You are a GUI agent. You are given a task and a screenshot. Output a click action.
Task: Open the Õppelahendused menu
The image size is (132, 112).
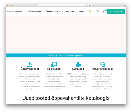pyautogui.click(x=53, y=12)
